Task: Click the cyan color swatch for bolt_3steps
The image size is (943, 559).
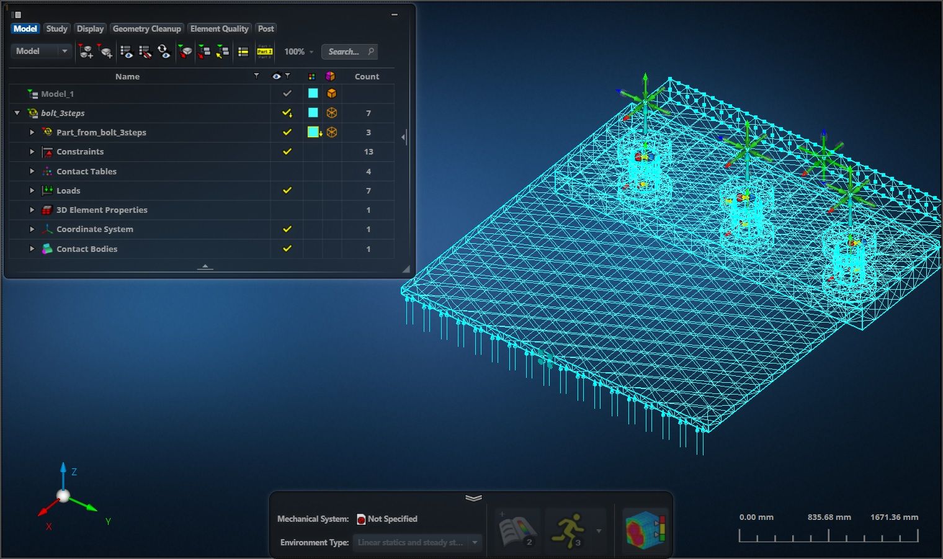Action: [313, 113]
